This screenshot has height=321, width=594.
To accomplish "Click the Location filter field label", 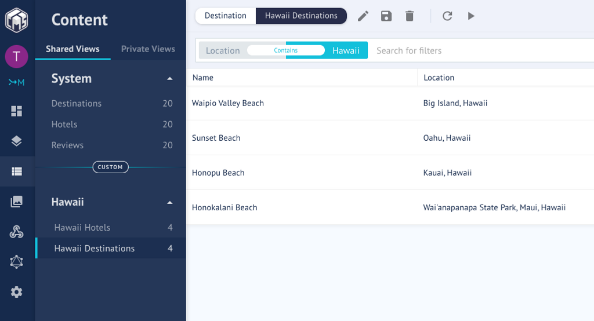I will tap(223, 50).
